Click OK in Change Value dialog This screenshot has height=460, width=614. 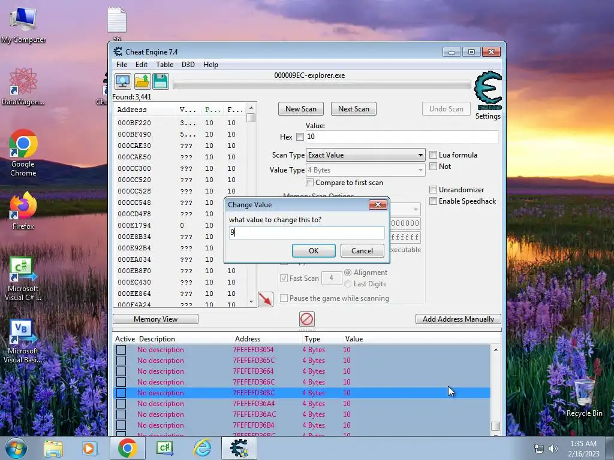point(314,251)
